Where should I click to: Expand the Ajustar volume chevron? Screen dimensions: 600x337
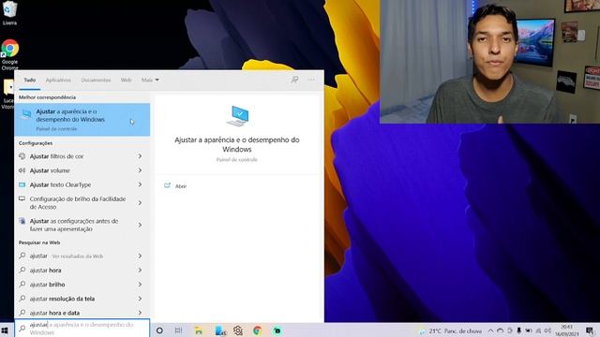pos(140,170)
